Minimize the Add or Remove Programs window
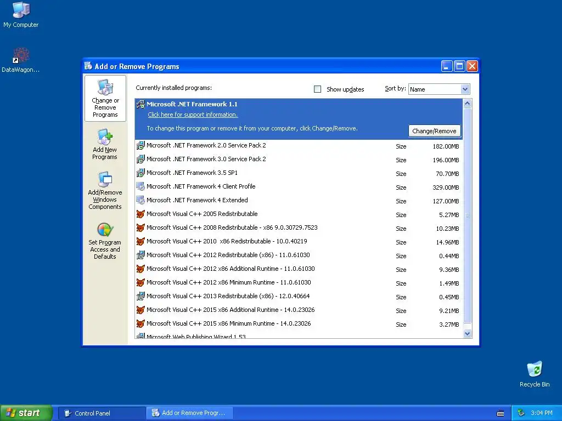This screenshot has width=562, height=421. (x=447, y=66)
